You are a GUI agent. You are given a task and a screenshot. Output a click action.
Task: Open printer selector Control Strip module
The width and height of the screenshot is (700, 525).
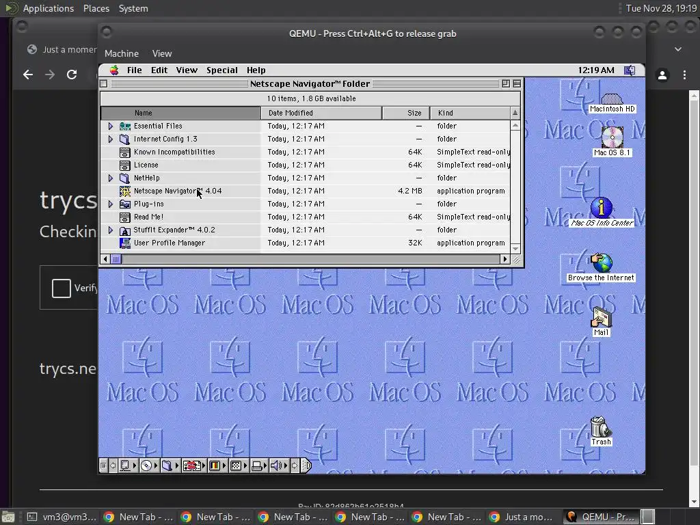coord(259,466)
